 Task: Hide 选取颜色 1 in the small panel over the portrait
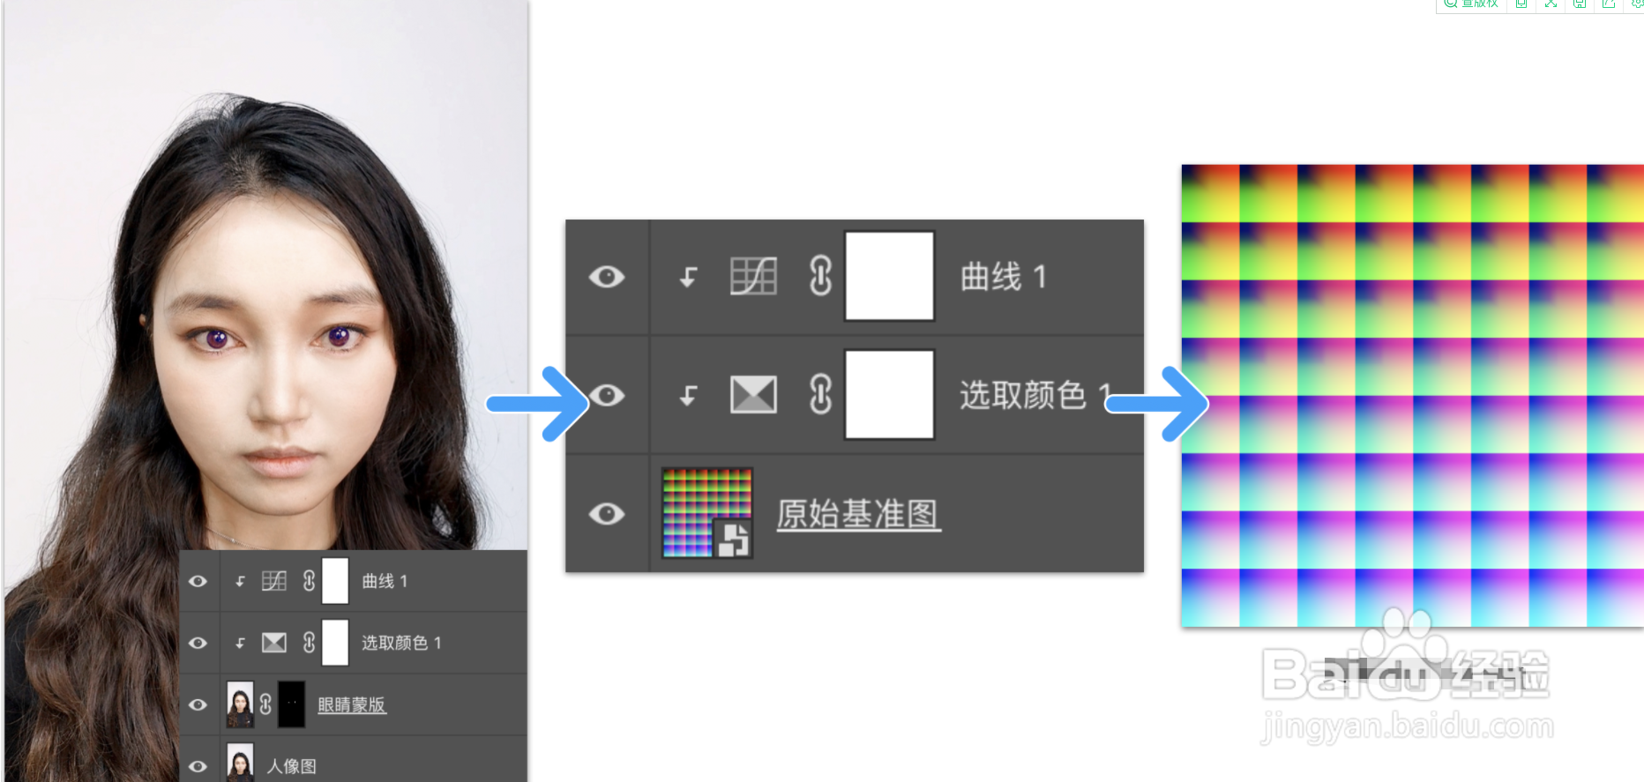198,643
